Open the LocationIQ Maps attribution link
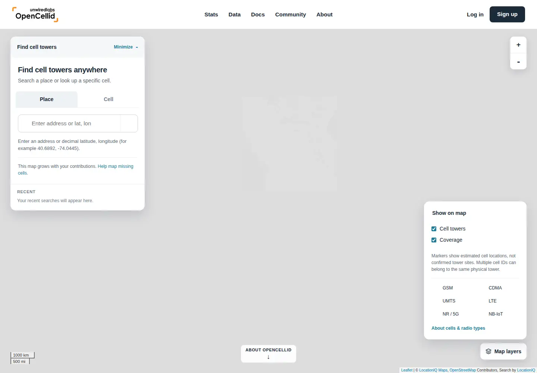The width and height of the screenshot is (537, 373). pos(433,370)
